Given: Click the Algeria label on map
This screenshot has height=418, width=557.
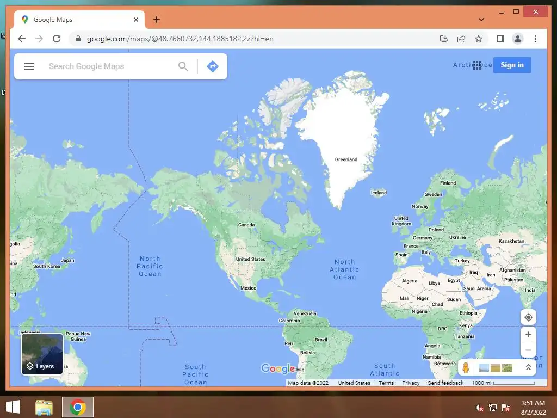Looking at the screenshot, I should tap(409, 281).
